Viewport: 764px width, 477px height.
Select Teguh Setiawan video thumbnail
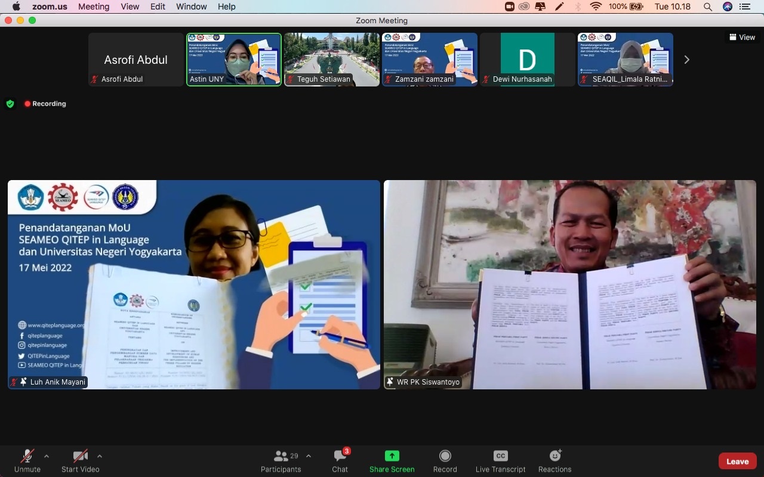332,60
